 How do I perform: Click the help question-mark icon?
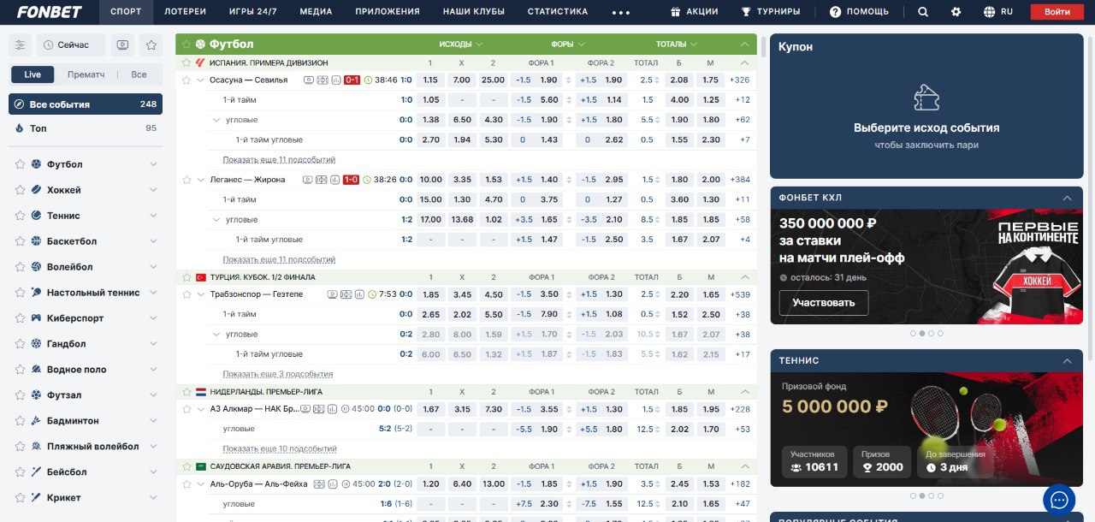pos(835,12)
